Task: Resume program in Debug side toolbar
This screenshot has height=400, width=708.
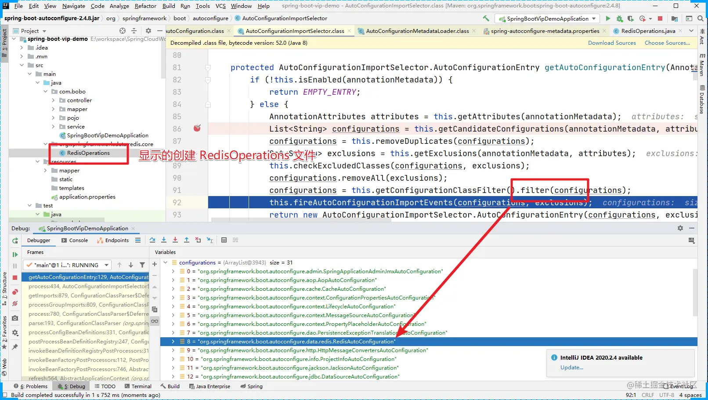Action: point(15,254)
